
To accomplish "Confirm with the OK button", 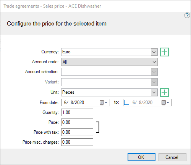I will 141,157.
